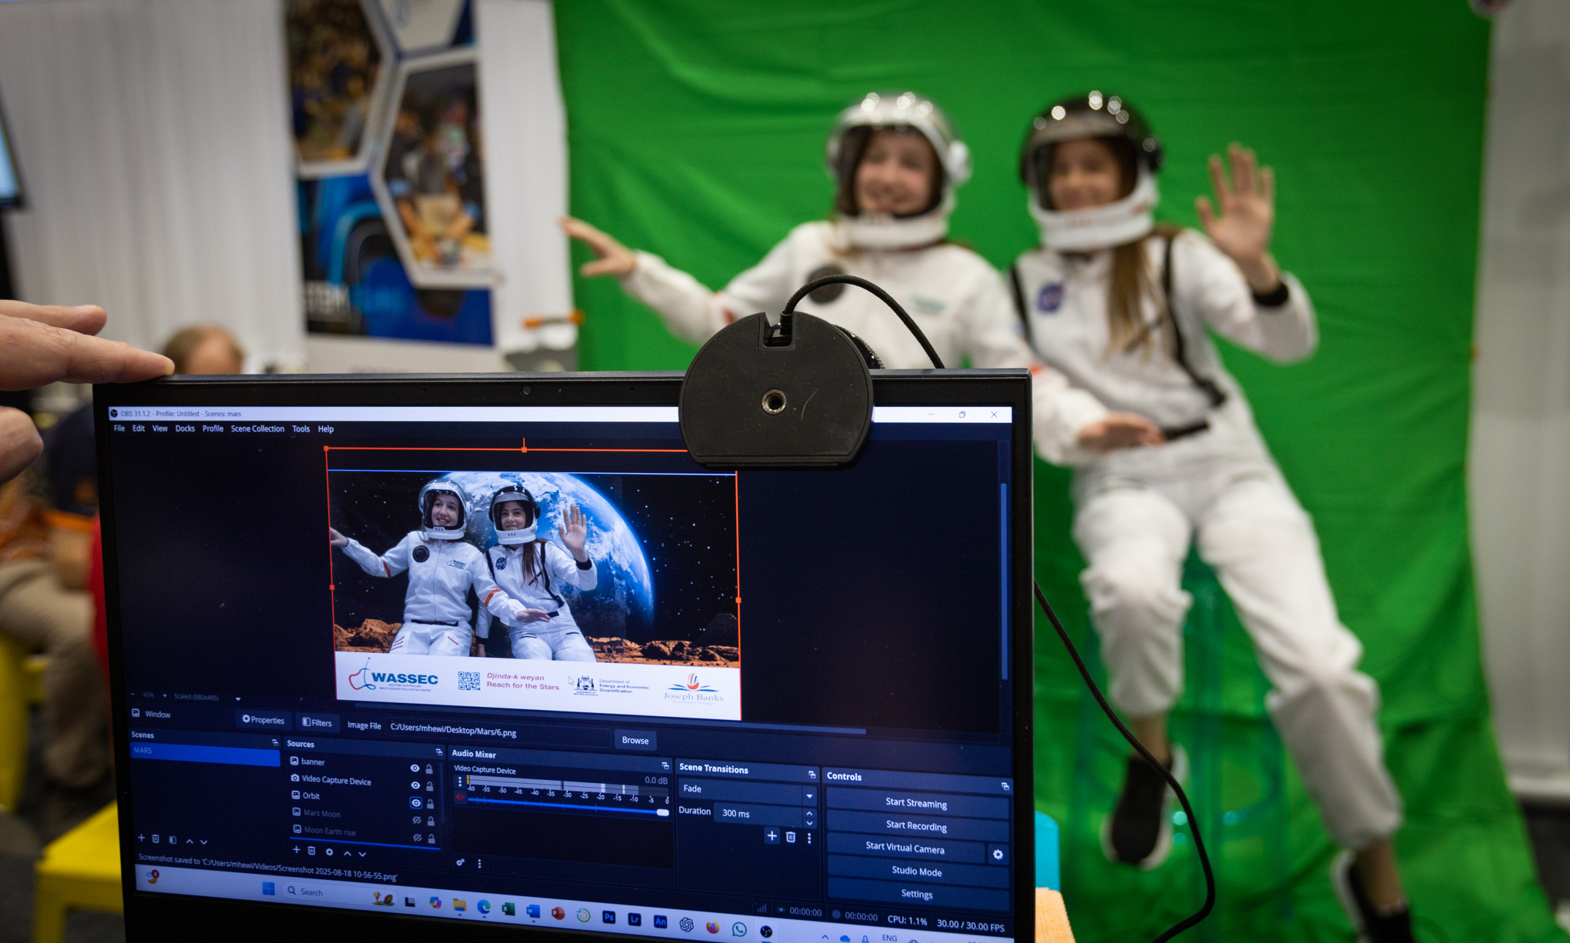Increase transition duration with up arrow
The image size is (1570, 943).
[x=809, y=813]
